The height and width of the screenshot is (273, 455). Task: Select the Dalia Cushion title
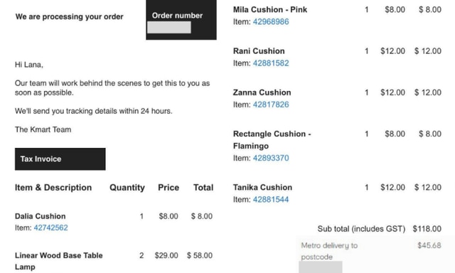click(x=40, y=216)
